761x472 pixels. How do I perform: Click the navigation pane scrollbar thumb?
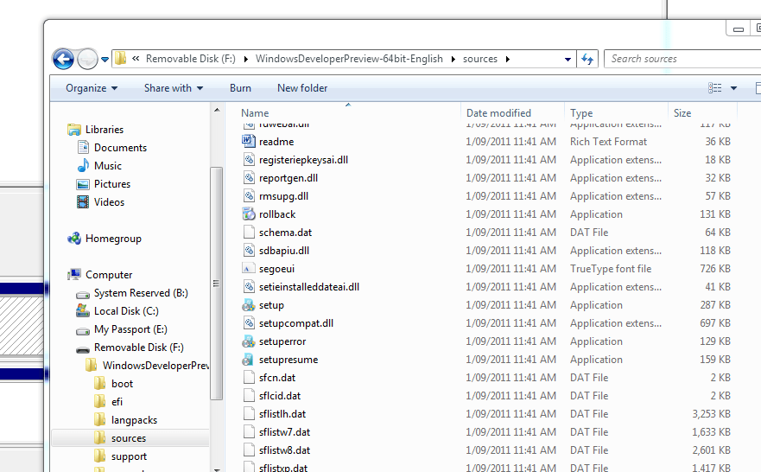pos(217,284)
